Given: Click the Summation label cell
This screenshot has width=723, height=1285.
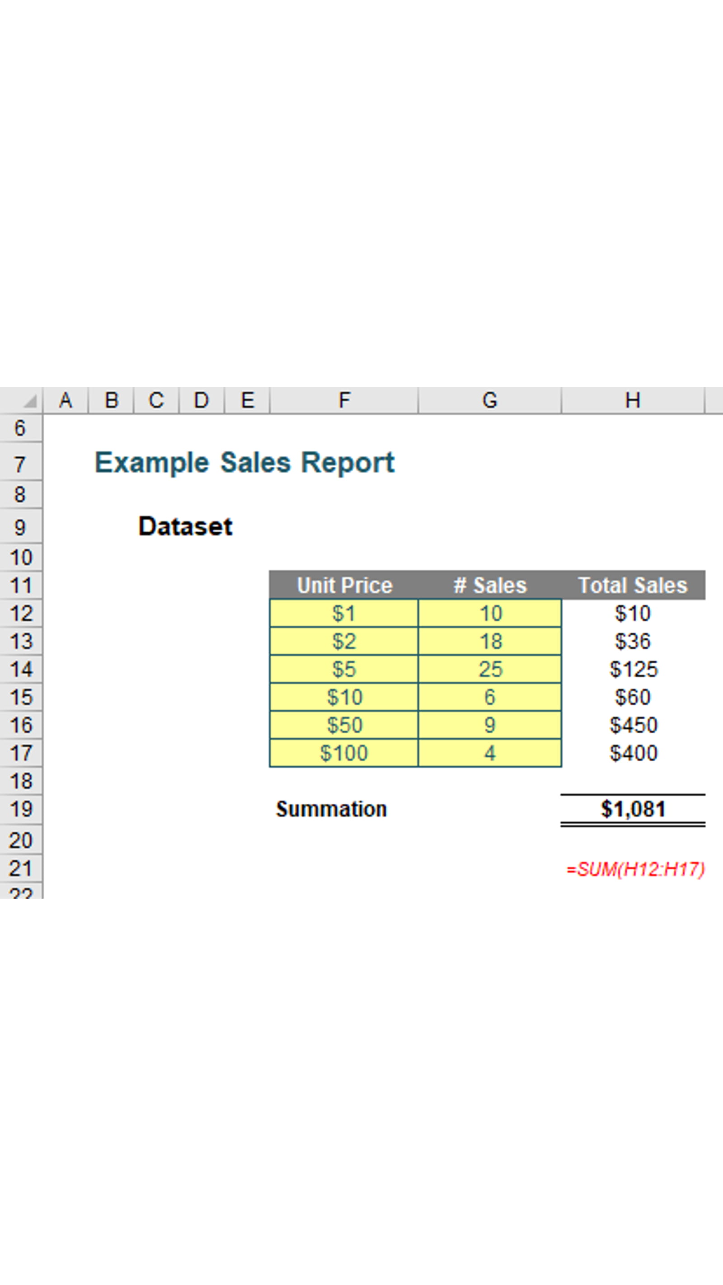Looking at the screenshot, I should (331, 809).
